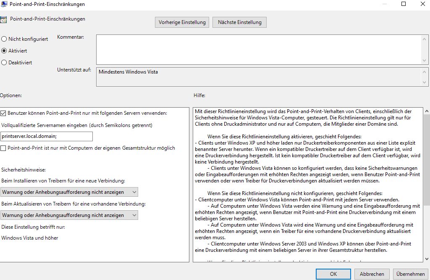This screenshot has width=430, height=280.
Task: Click the 'Optionen:' label
Action: pyautogui.click(x=10, y=95)
